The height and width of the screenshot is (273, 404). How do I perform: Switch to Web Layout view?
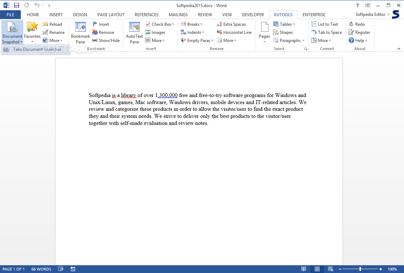coord(331,269)
